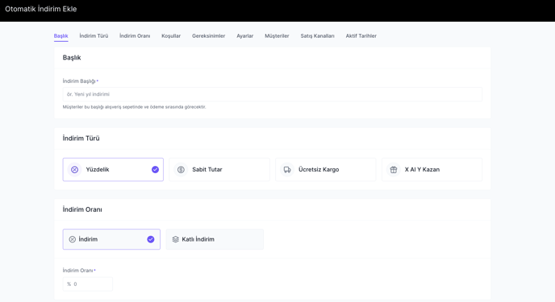This screenshot has height=302, width=555.
Task: Open the Ayarlar tab
Action: coord(245,35)
